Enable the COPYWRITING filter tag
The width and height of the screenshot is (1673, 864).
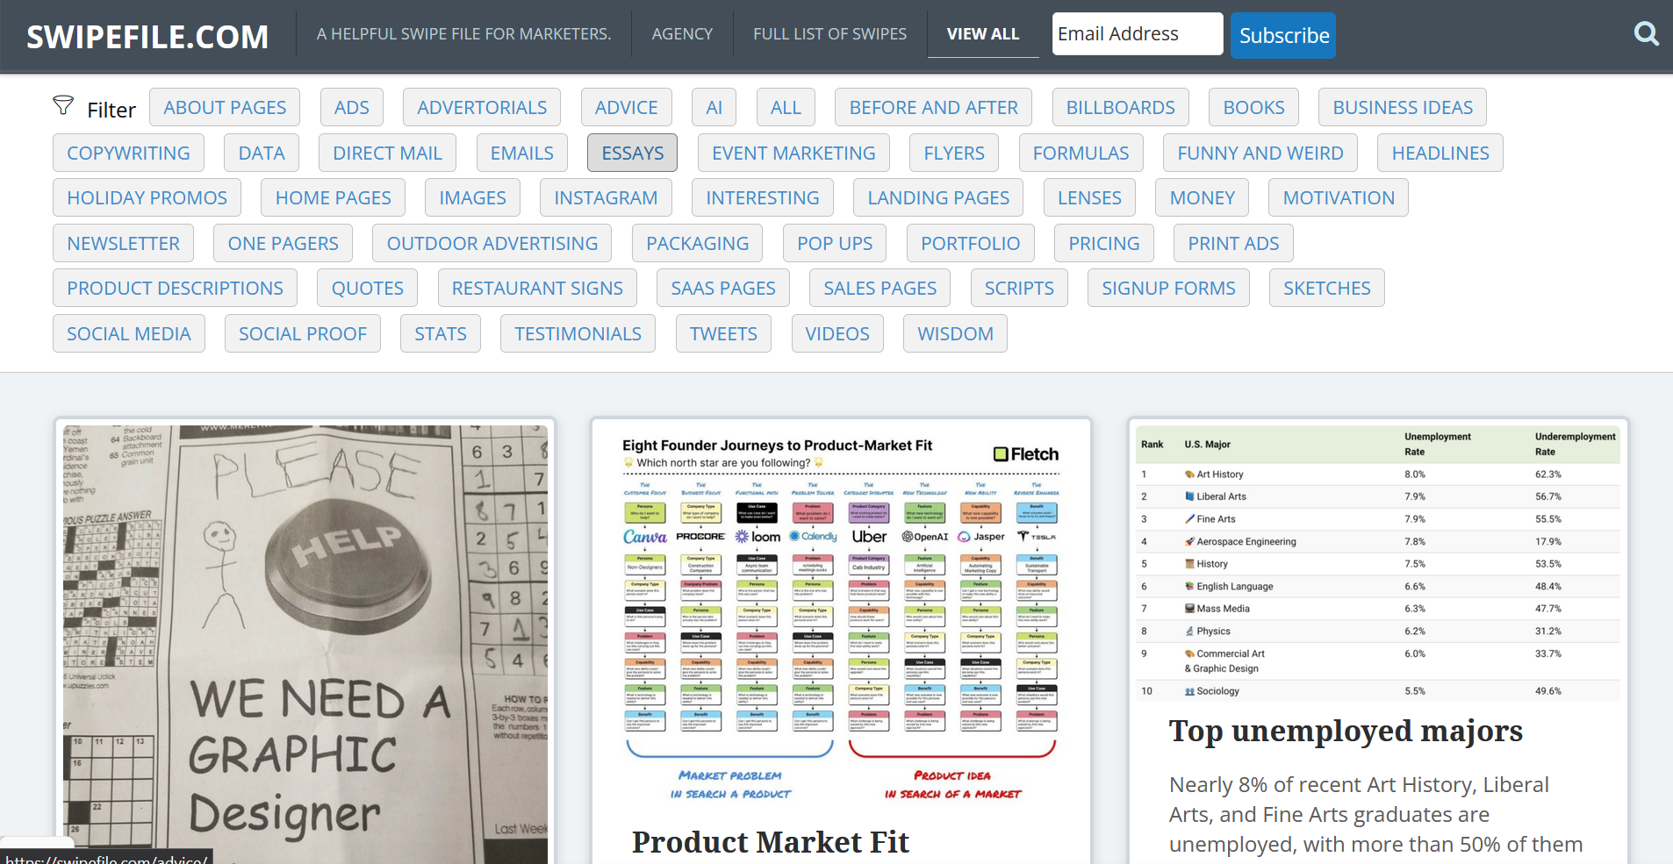point(128,153)
